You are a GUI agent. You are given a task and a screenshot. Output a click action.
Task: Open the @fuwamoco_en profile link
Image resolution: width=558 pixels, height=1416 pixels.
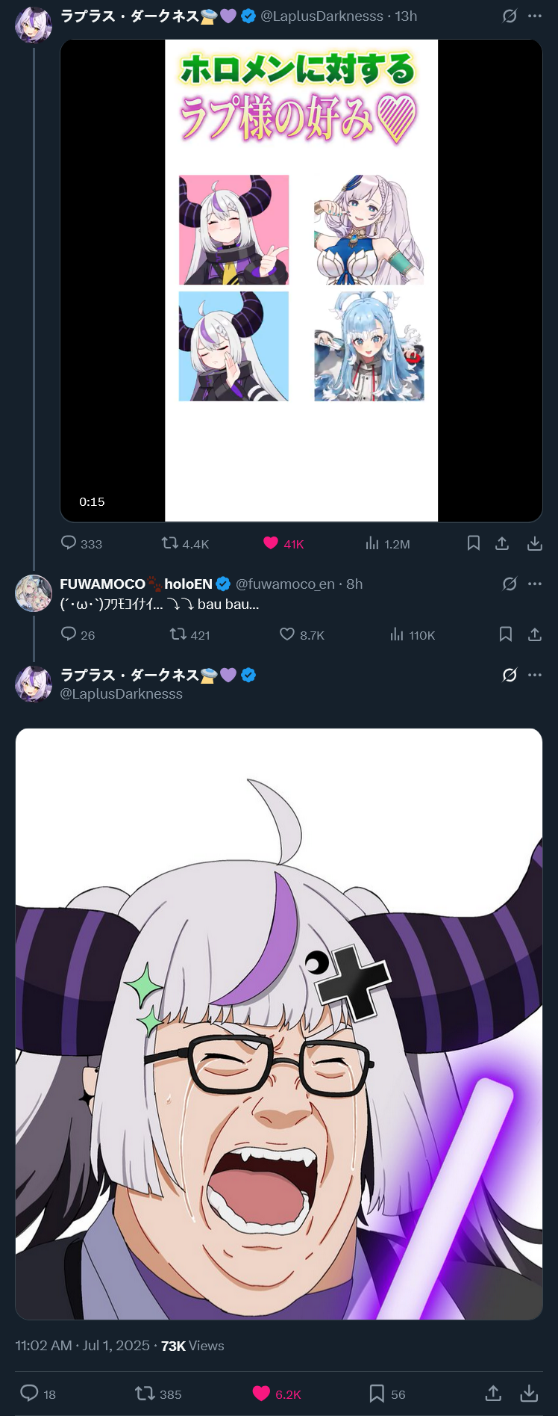pyautogui.click(x=285, y=584)
